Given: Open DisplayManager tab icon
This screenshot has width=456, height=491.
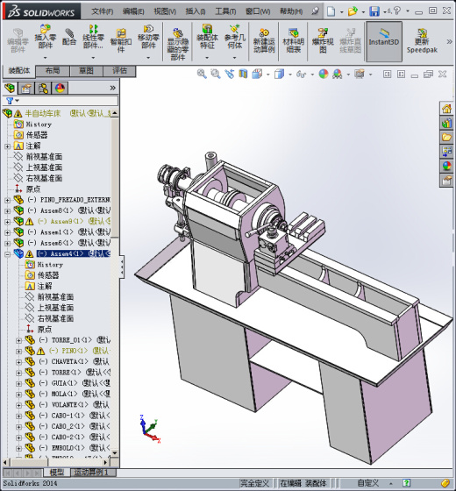Looking at the screenshot, I should pos(60,89).
